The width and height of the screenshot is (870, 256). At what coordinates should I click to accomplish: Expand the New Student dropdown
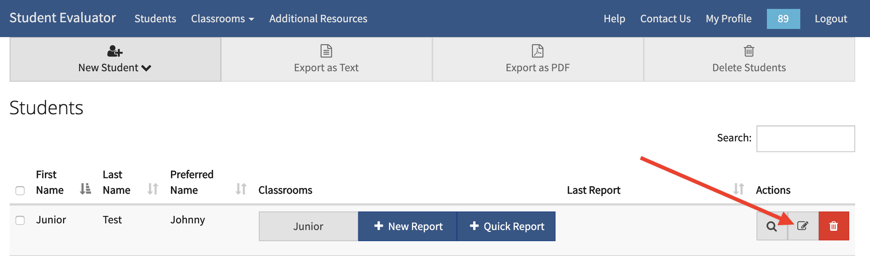115,59
